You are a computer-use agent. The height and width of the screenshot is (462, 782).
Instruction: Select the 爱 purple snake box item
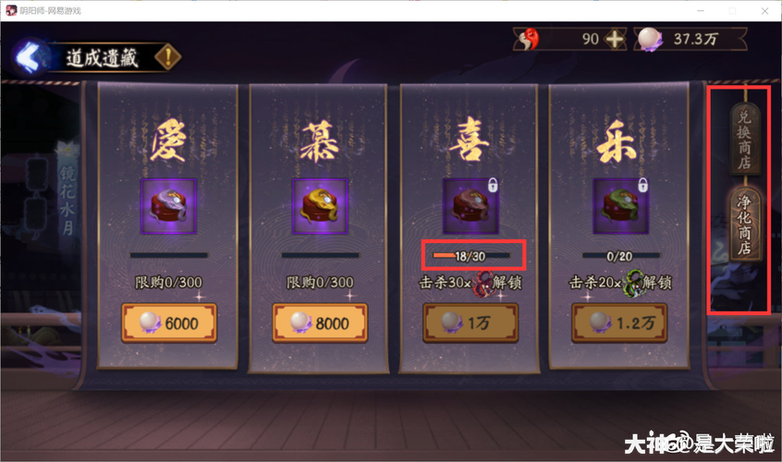pos(168,206)
